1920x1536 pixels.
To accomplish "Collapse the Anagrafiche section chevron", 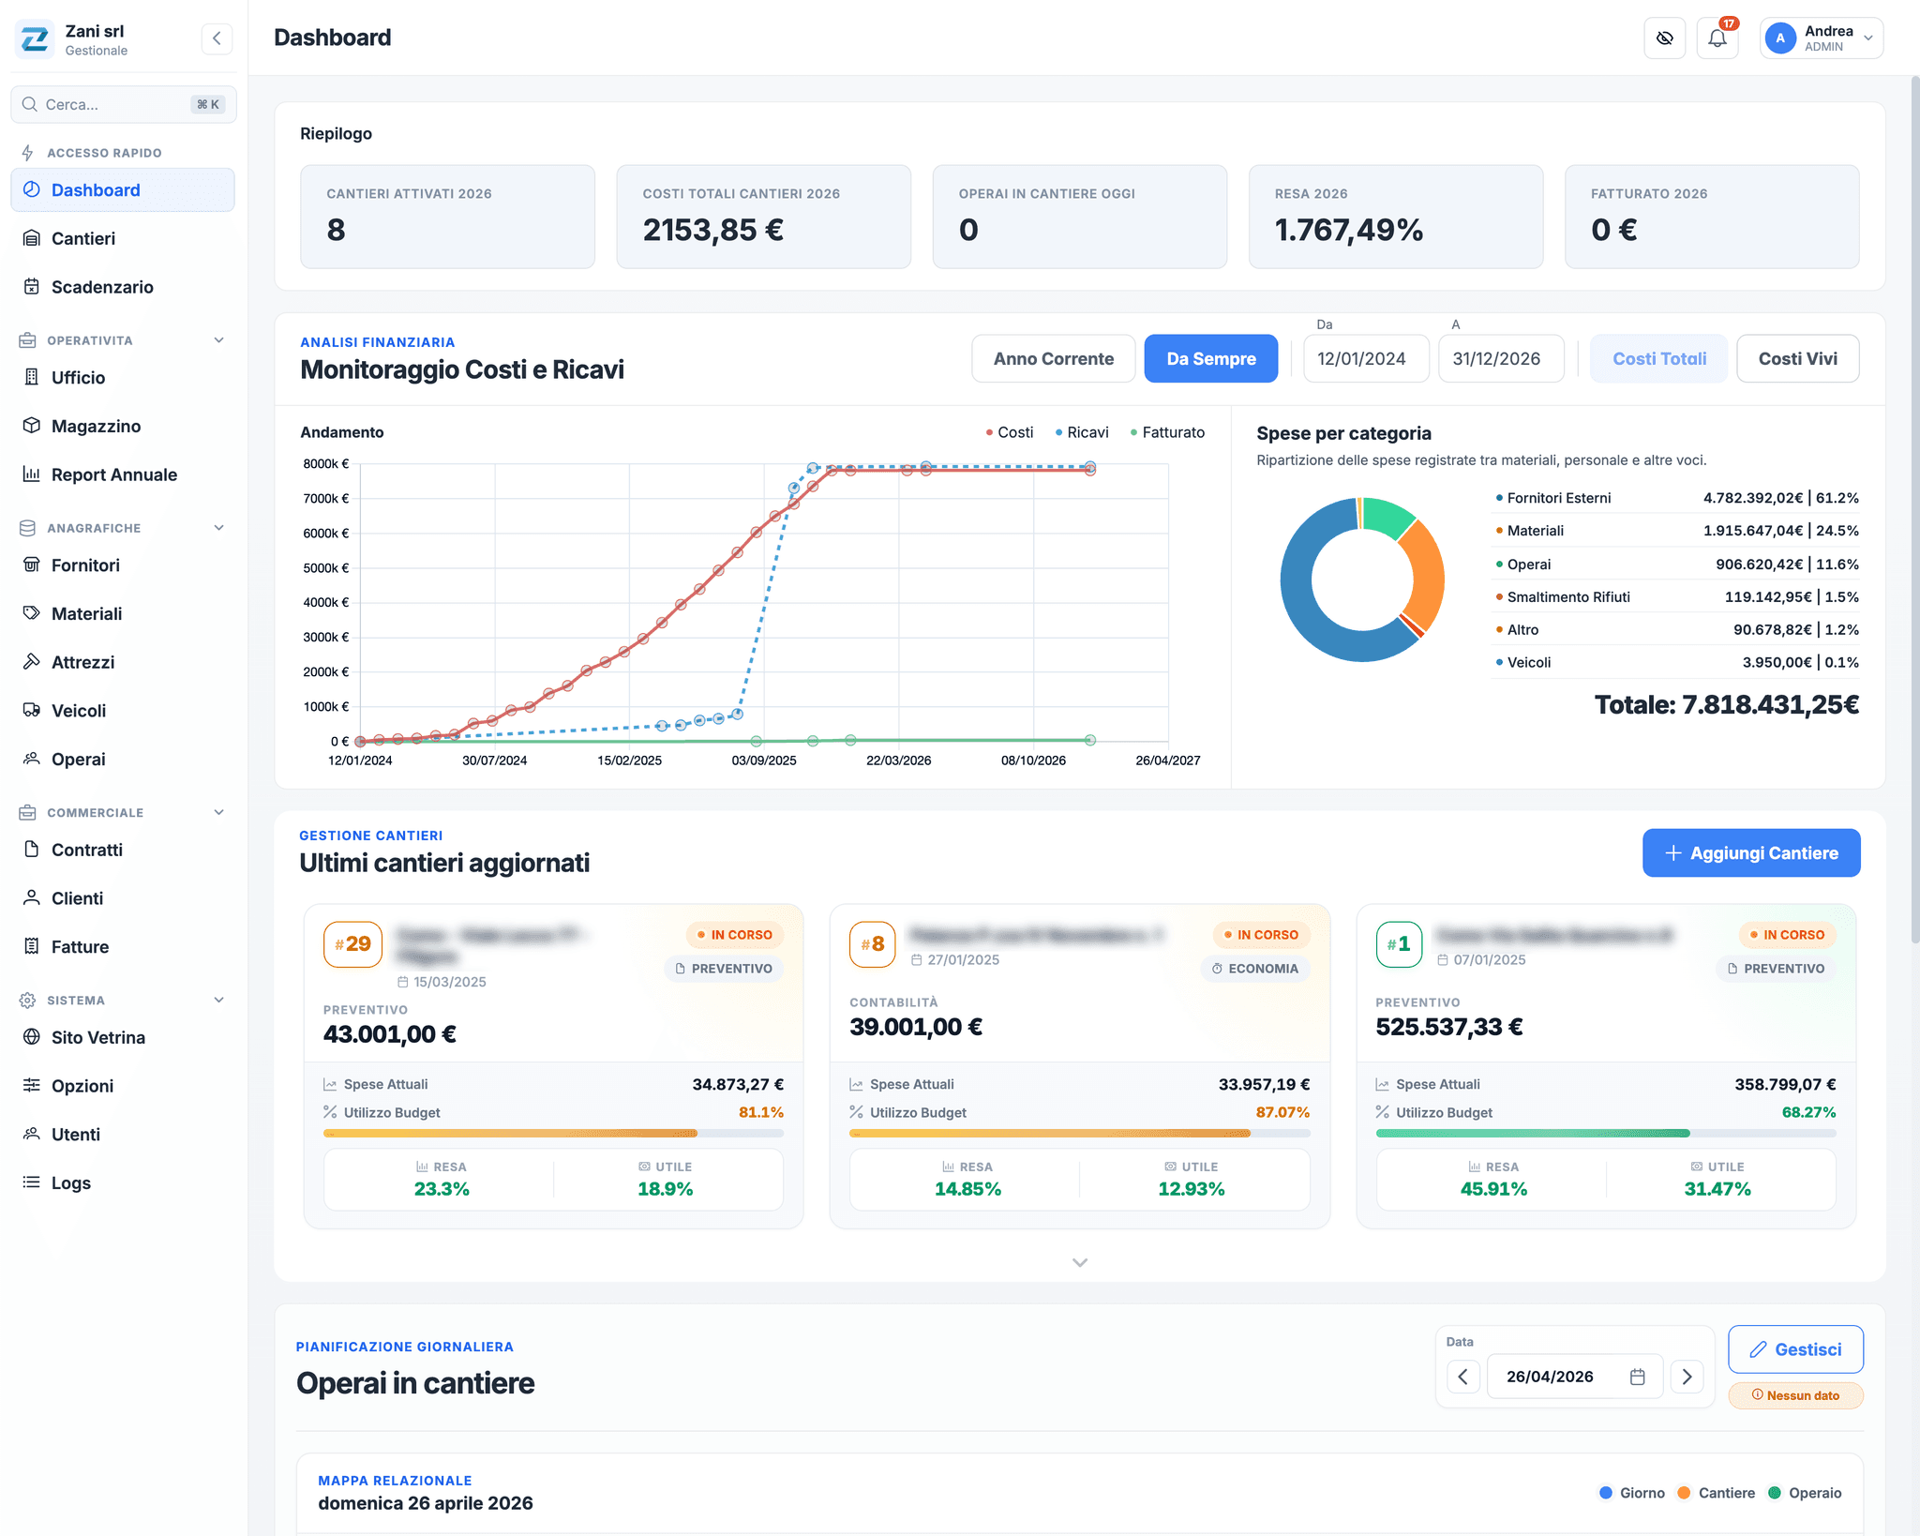I will click(x=219, y=528).
